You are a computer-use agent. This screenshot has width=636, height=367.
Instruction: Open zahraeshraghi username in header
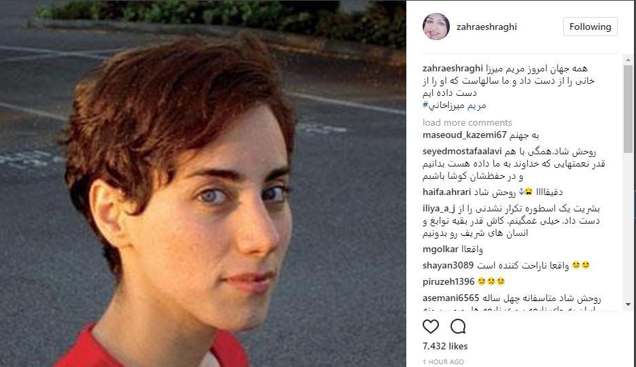coord(487,27)
